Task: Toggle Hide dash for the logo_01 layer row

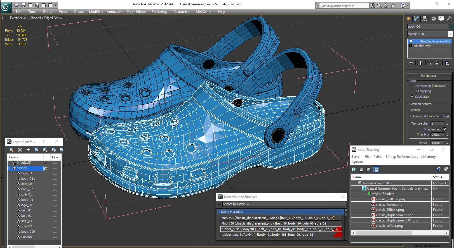Action: [55, 174]
